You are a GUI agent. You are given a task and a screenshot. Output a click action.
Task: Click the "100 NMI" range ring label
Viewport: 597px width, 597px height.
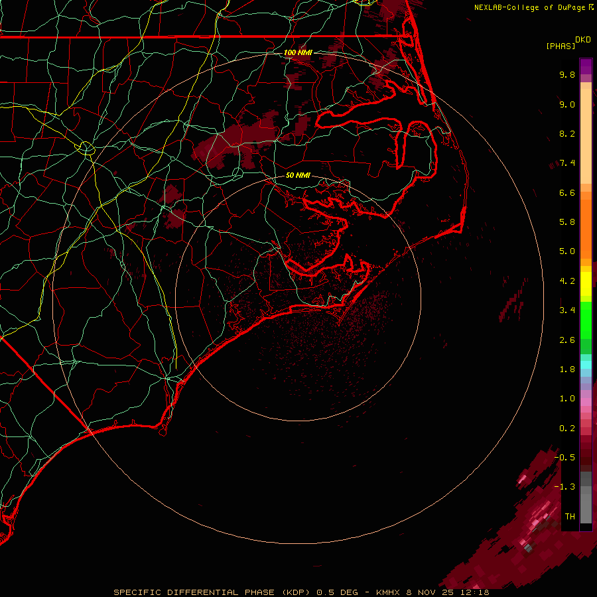coord(298,52)
